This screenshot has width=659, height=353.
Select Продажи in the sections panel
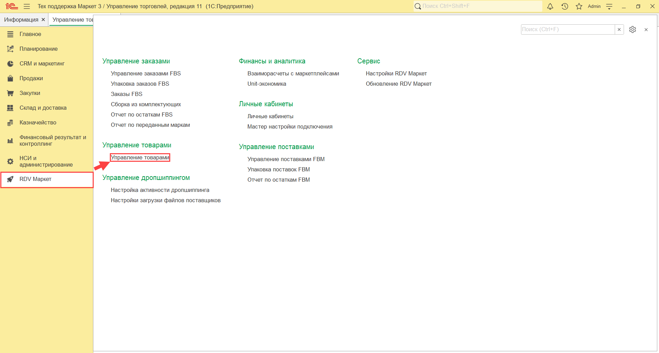(31, 78)
